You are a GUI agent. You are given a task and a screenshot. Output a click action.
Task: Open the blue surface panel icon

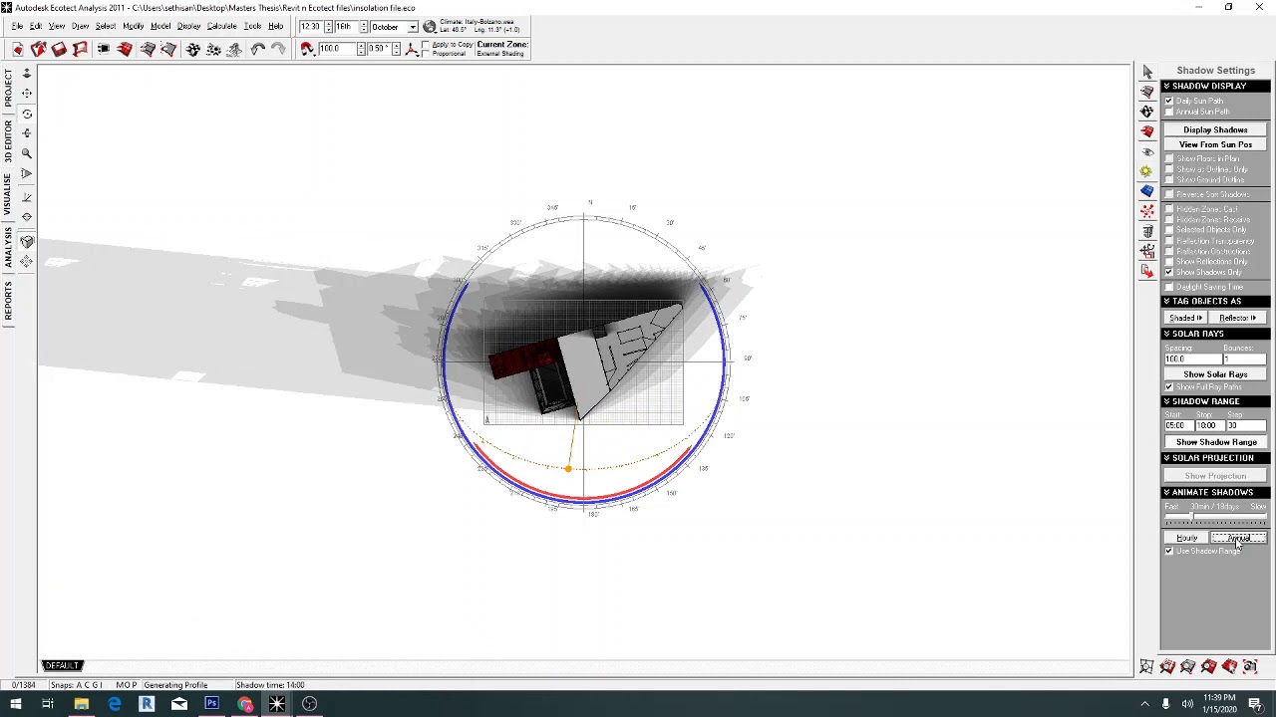pos(1147,191)
